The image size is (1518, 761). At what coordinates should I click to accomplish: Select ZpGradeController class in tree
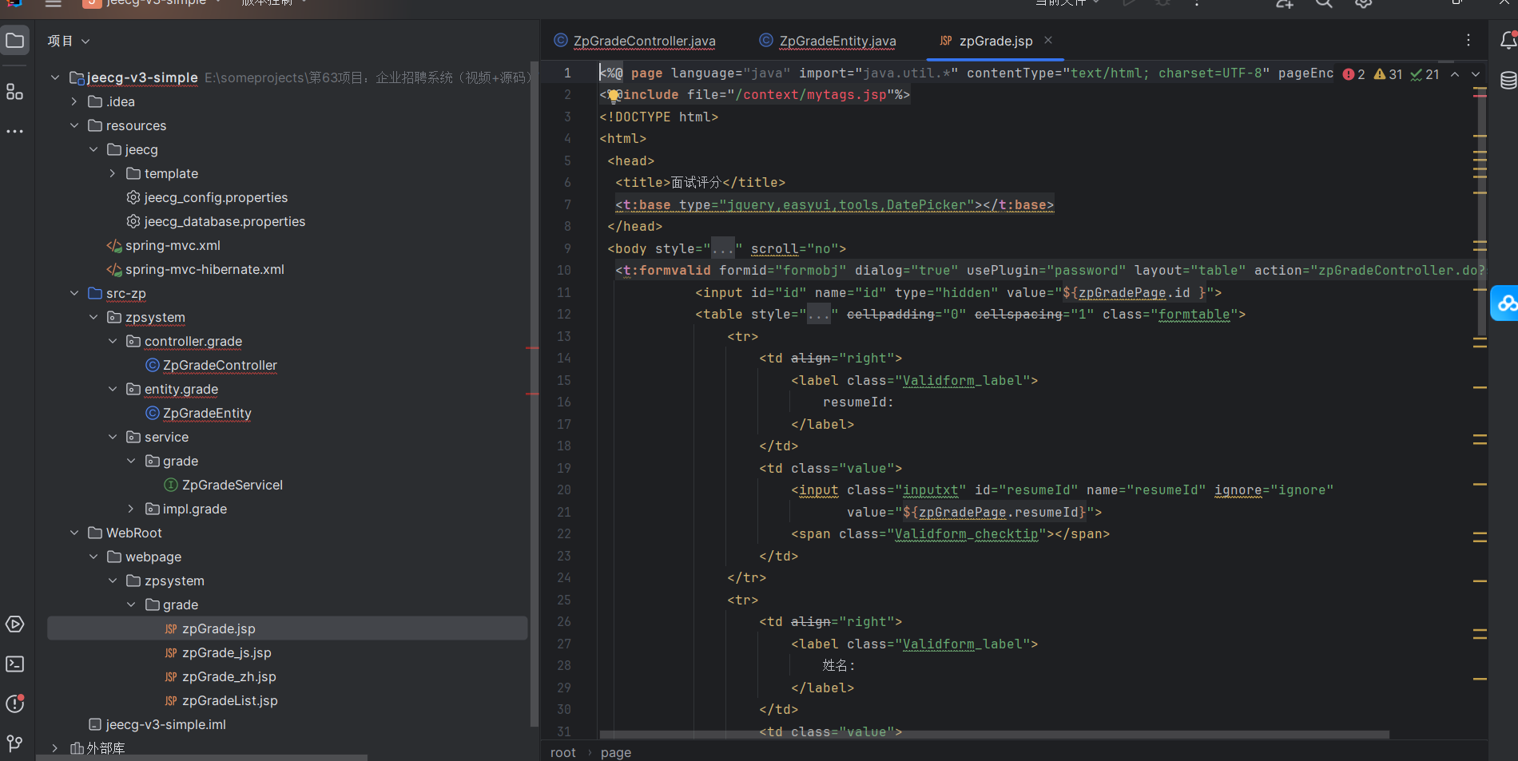[x=220, y=365]
